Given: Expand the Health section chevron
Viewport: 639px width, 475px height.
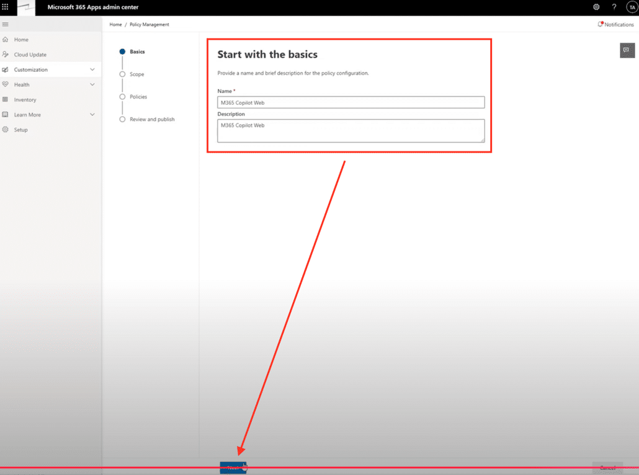Looking at the screenshot, I should tap(92, 84).
